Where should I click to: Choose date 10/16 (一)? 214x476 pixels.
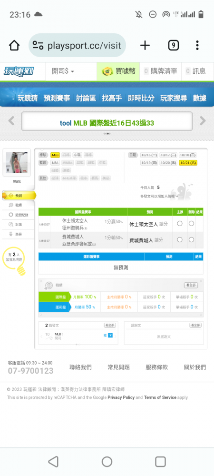click(149, 155)
